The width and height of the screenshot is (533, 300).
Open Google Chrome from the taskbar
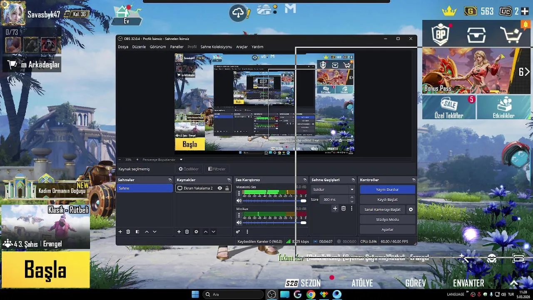[x=311, y=295]
